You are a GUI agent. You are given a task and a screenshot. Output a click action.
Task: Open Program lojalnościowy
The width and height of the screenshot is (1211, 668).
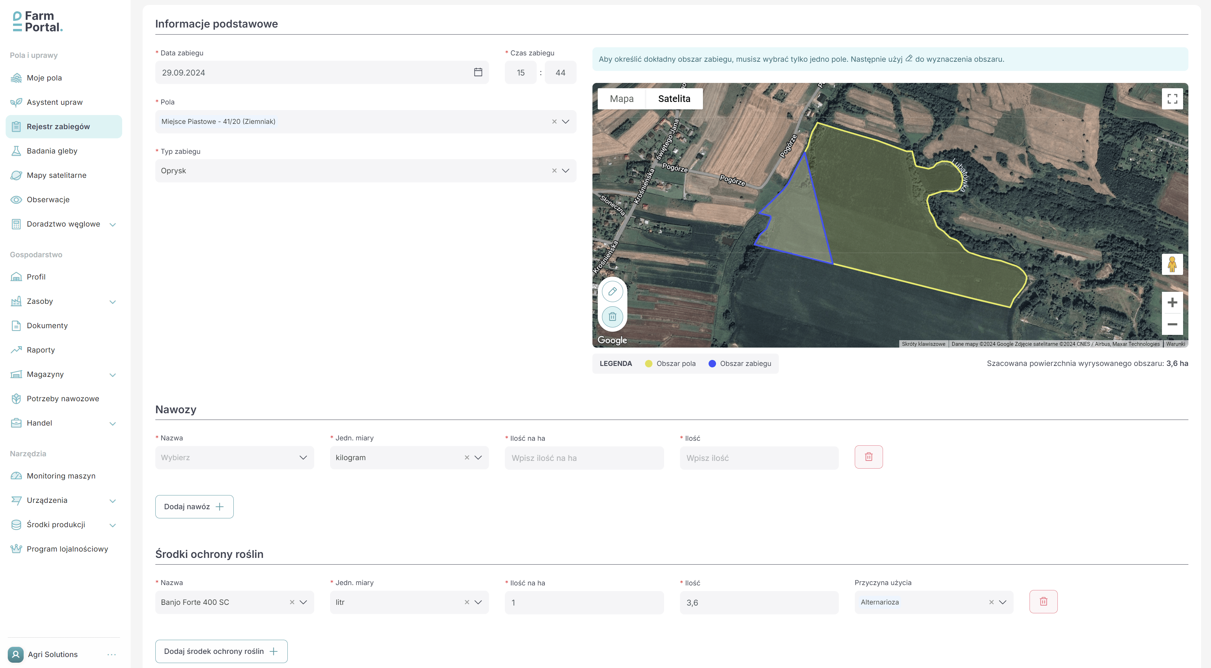tap(64, 549)
